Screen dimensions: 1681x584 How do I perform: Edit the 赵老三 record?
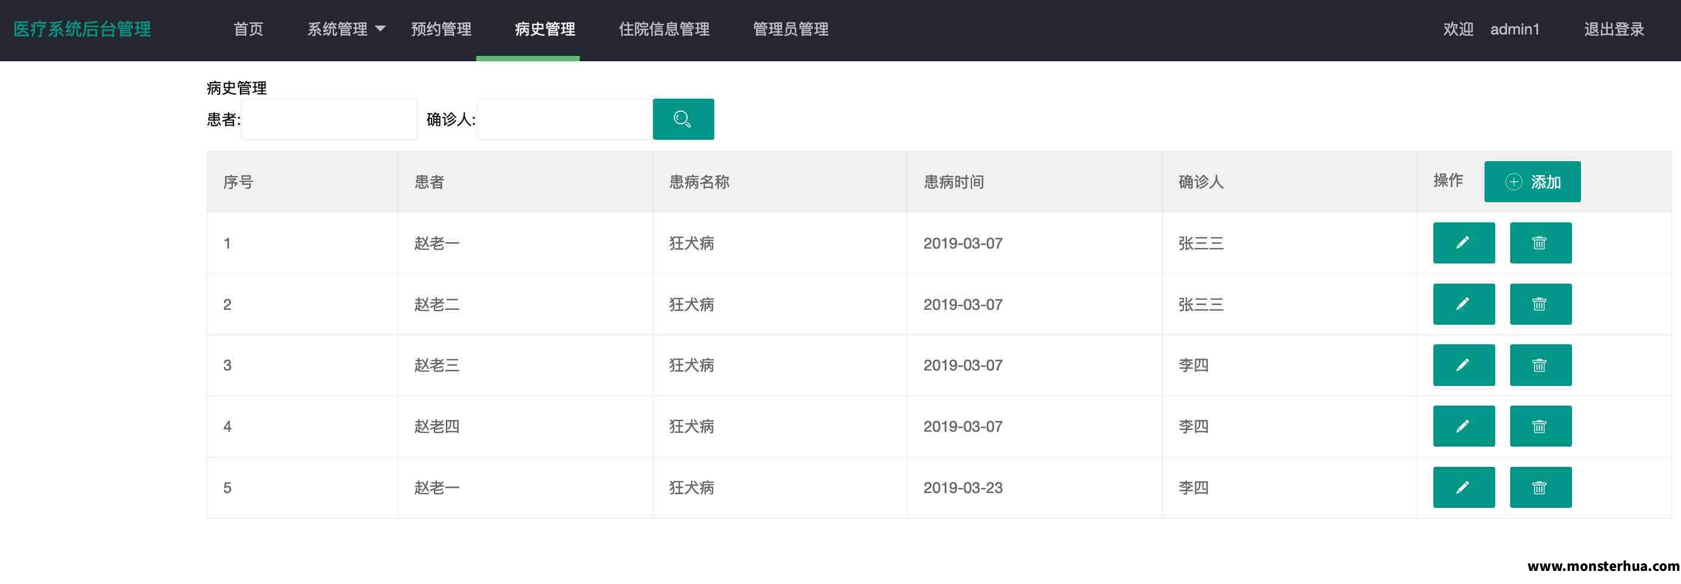(1464, 365)
